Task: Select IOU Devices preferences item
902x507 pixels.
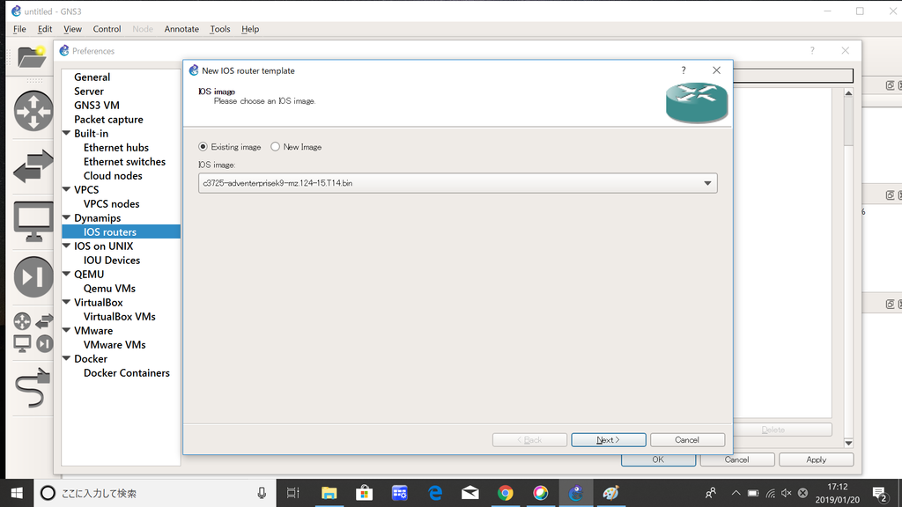Action: tap(112, 260)
